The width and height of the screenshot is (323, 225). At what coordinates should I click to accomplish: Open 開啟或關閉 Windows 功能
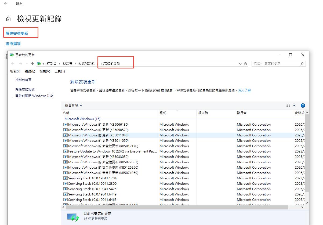tap(34, 96)
